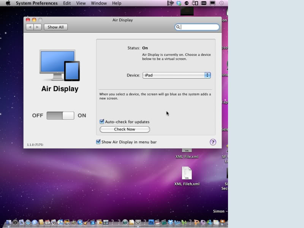Open Finder from the Dock

click(9, 222)
